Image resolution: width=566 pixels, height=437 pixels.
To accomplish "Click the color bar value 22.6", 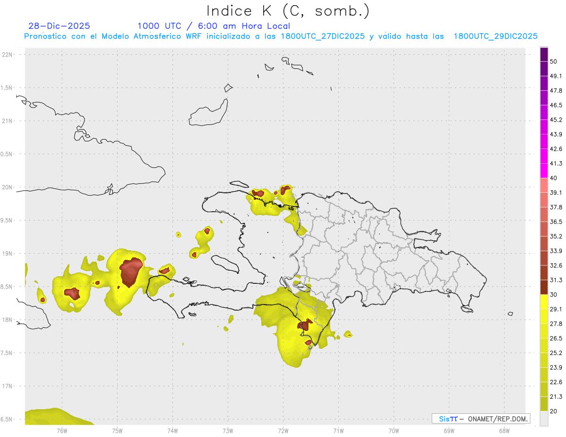I will coord(556,382).
